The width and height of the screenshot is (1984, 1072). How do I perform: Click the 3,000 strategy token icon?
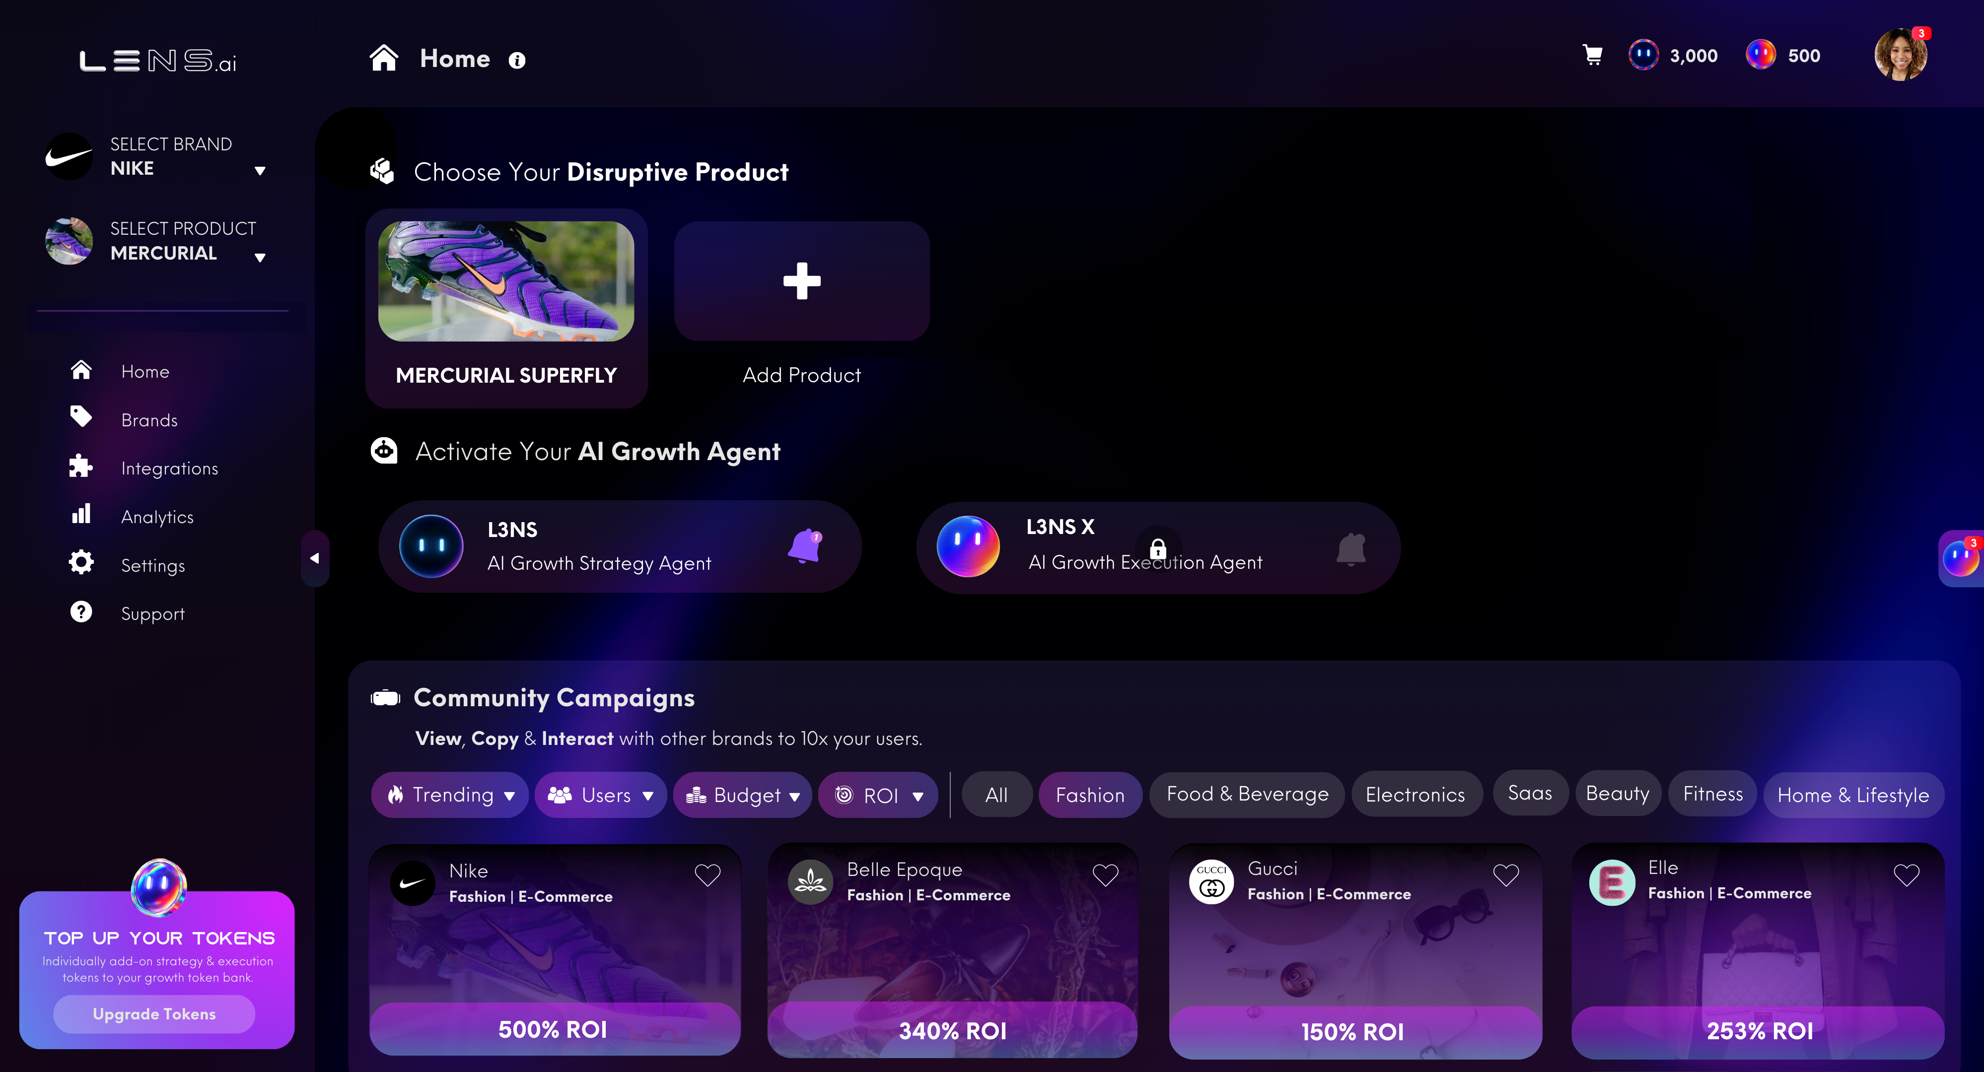[x=1643, y=56]
